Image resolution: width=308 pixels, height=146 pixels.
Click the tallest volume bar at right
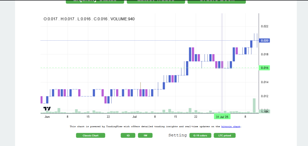coord(254,106)
